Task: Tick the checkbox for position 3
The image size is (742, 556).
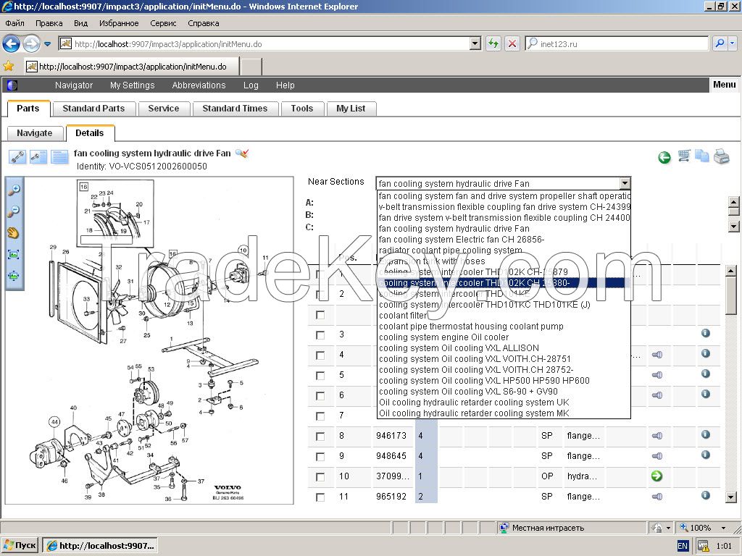Action: (320, 335)
